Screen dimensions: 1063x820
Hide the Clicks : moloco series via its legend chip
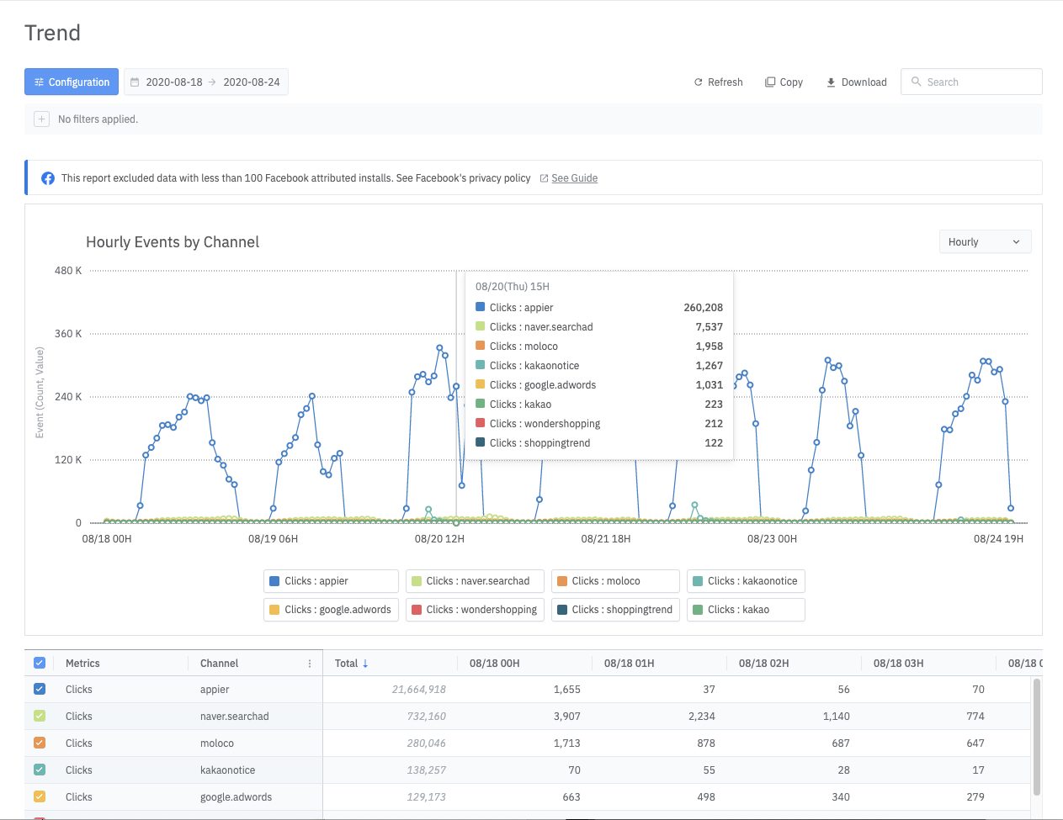coord(615,580)
